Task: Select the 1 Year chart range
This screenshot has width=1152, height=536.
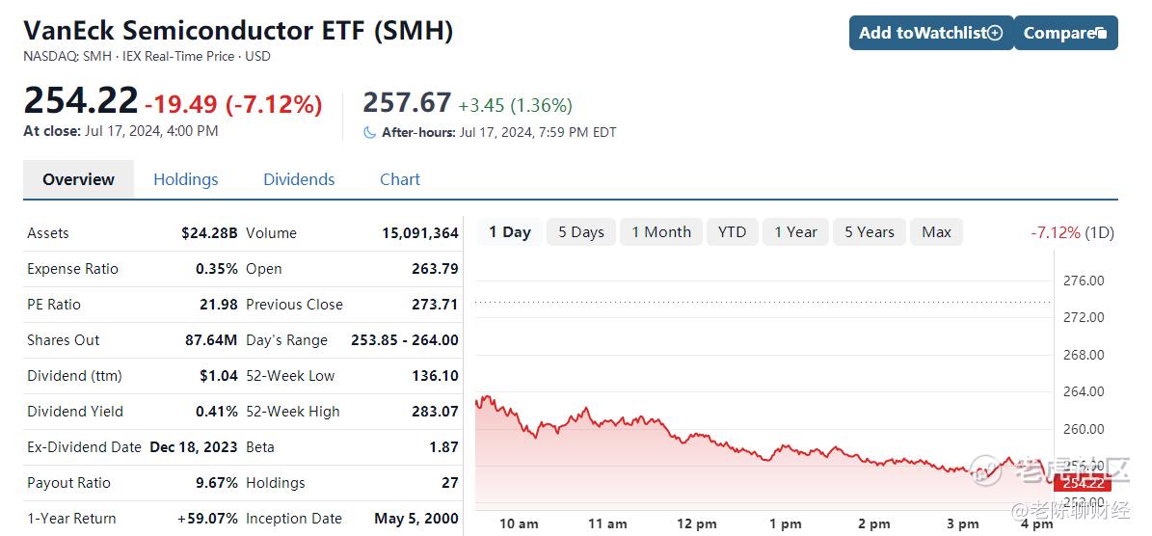Action: tap(795, 232)
